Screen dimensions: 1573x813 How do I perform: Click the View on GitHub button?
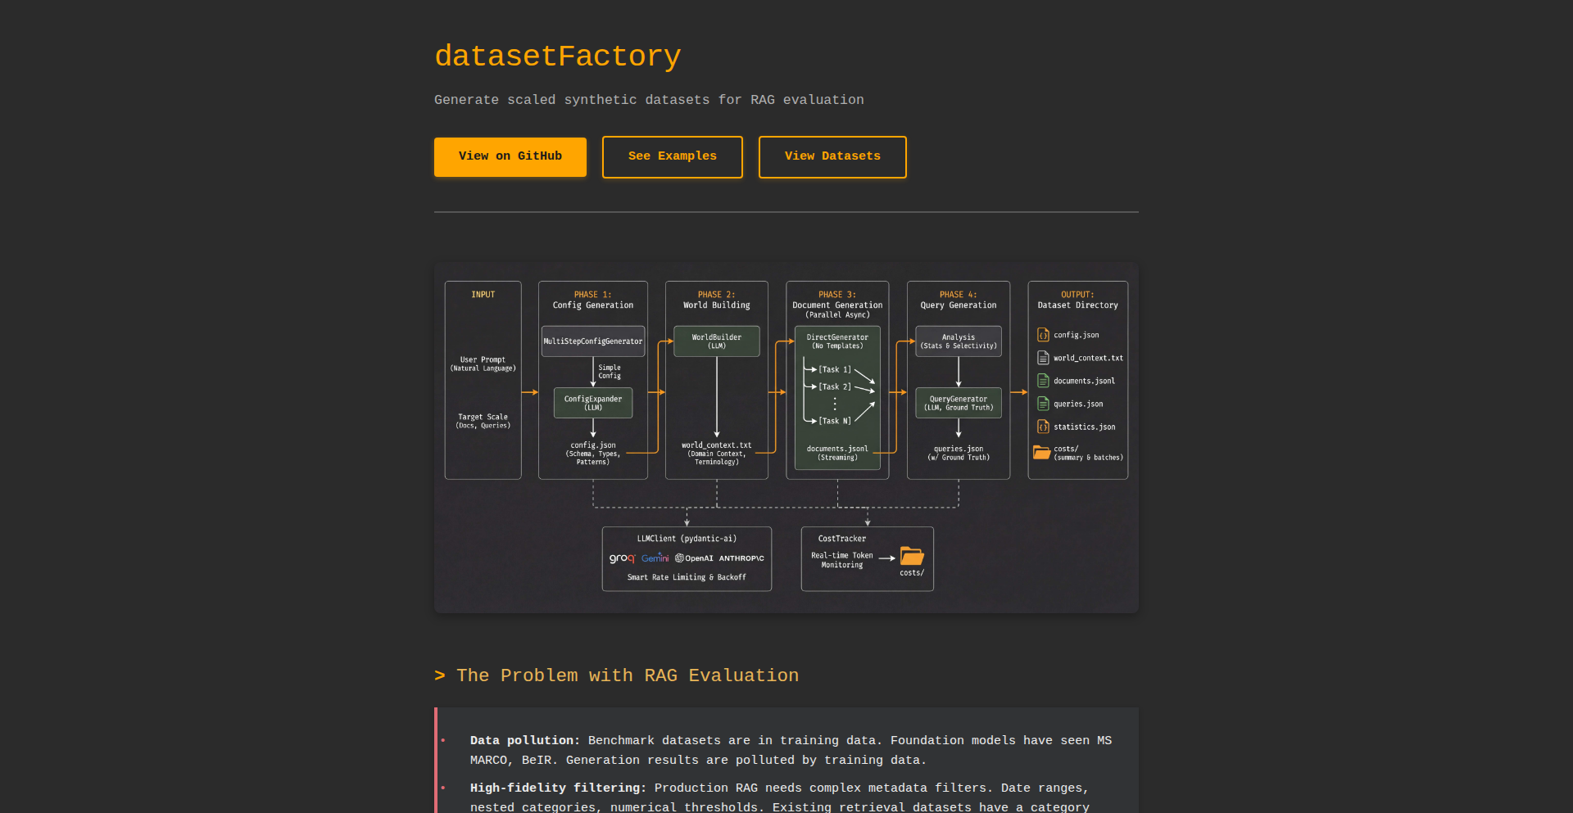[510, 156]
